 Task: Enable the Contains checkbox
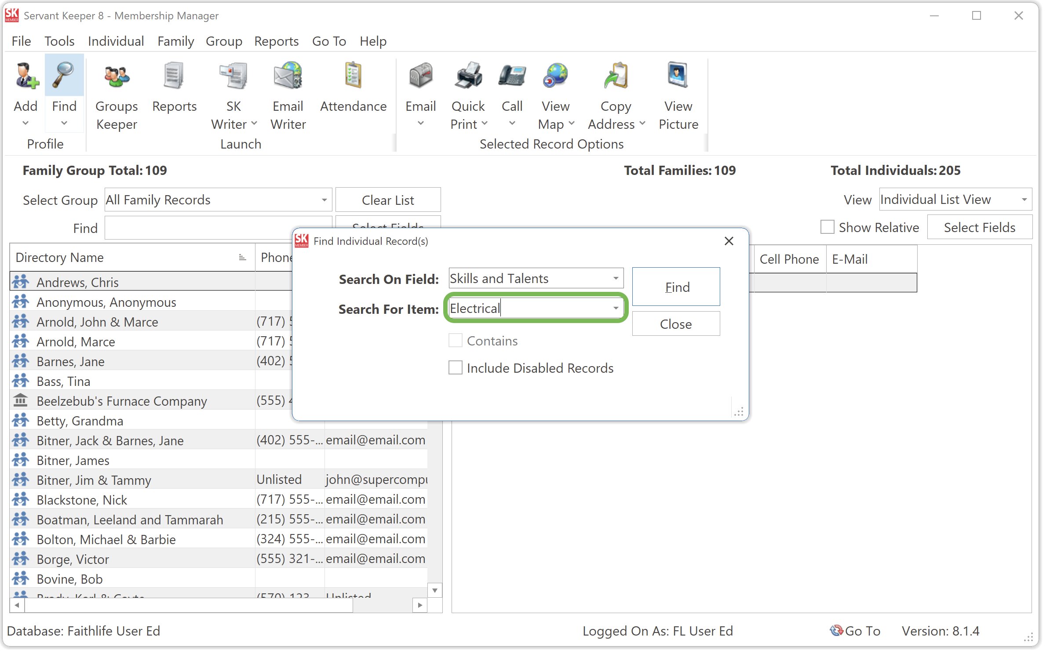(x=455, y=340)
